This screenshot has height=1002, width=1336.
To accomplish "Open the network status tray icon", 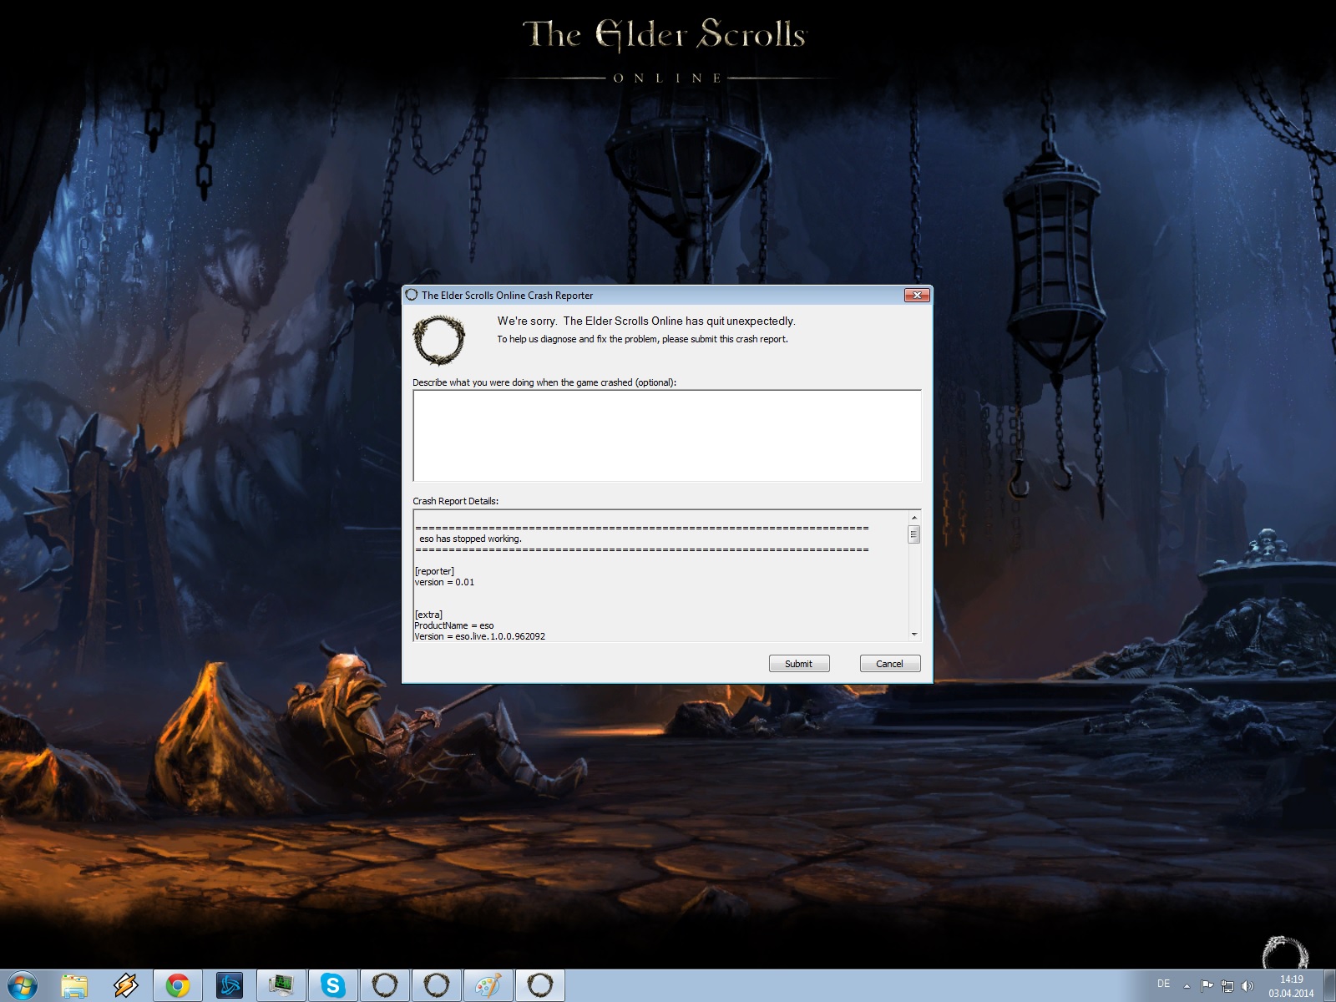I will 1227,985.
